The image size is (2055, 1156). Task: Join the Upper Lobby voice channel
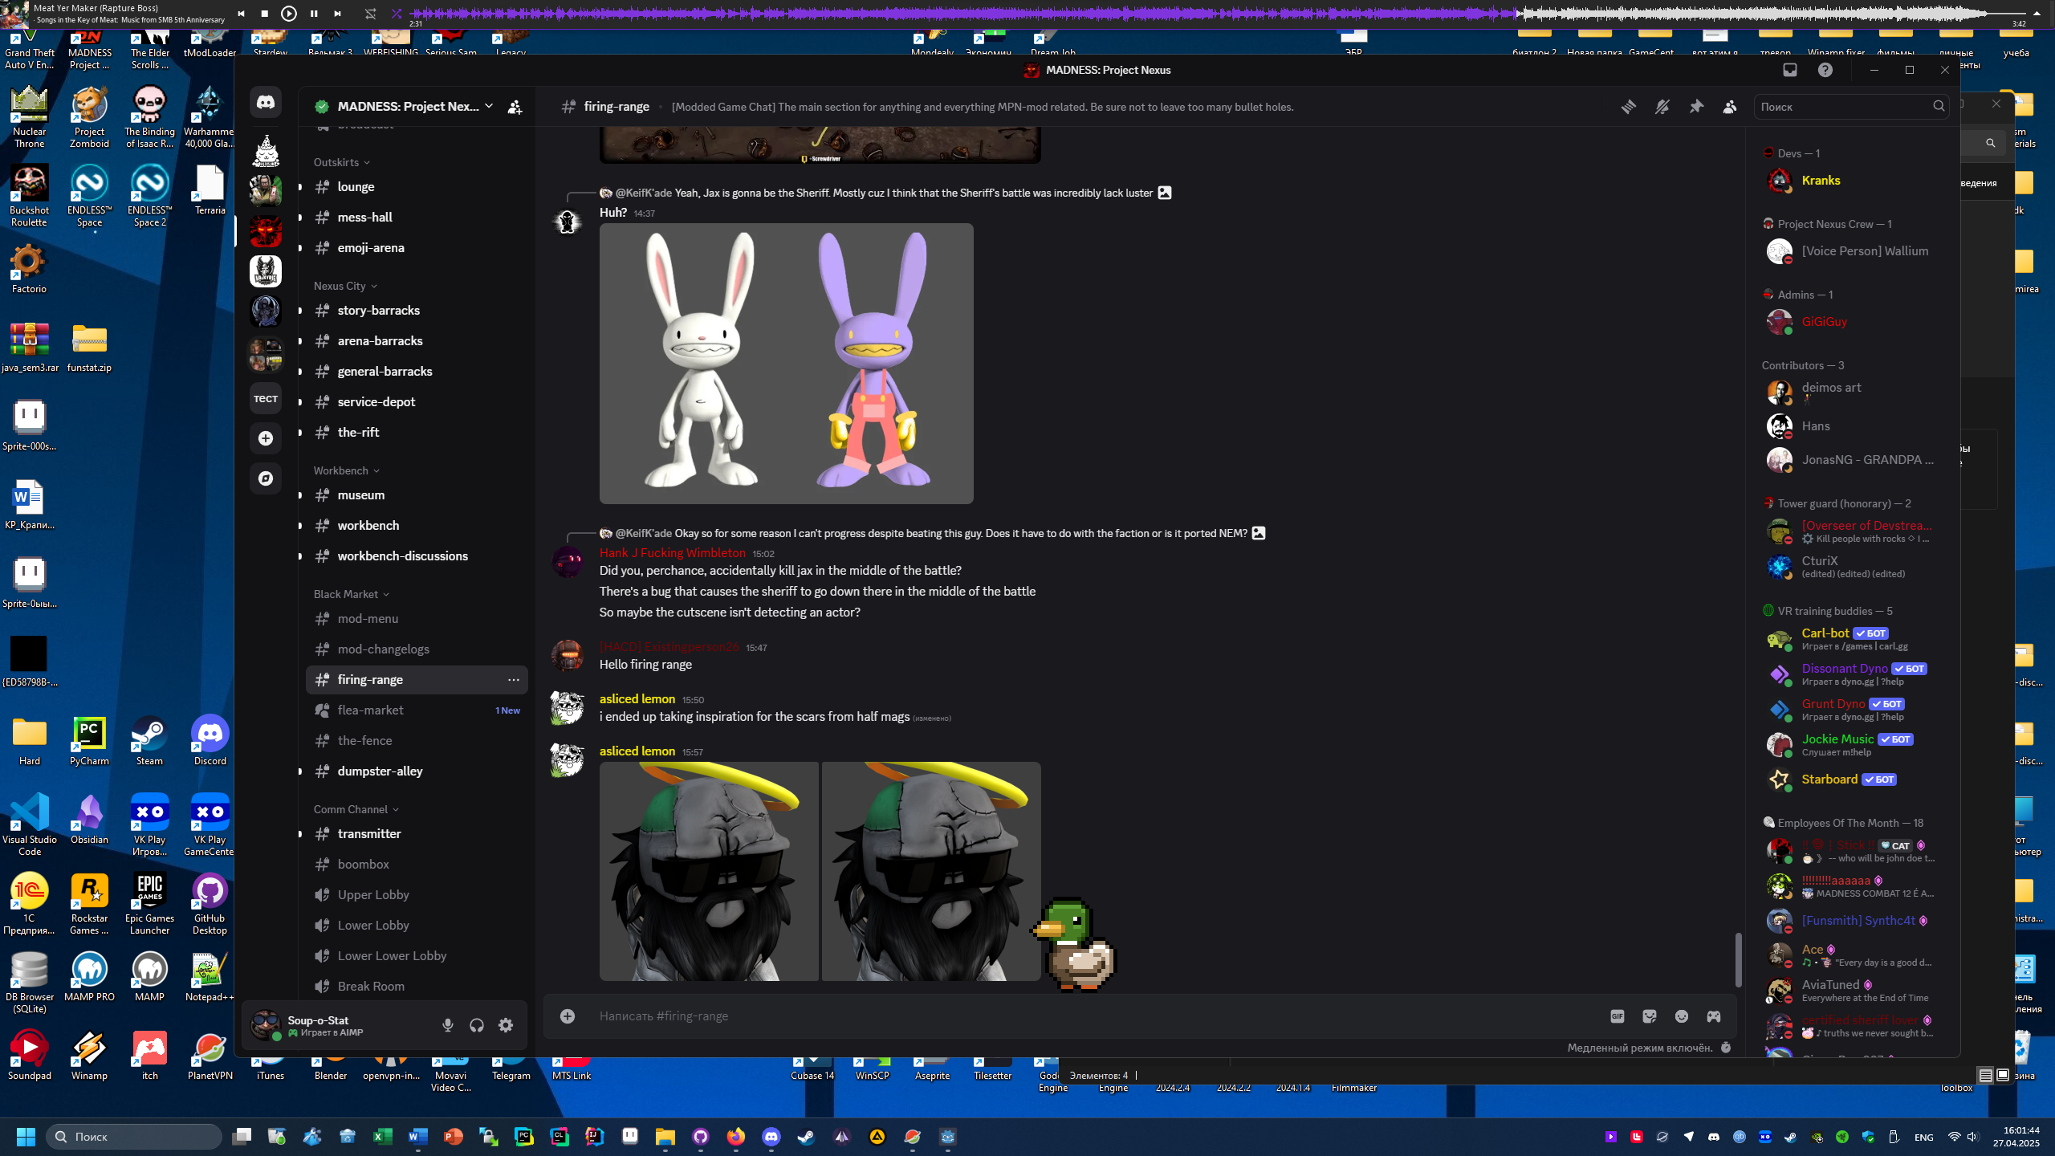(x=417, y=895)
